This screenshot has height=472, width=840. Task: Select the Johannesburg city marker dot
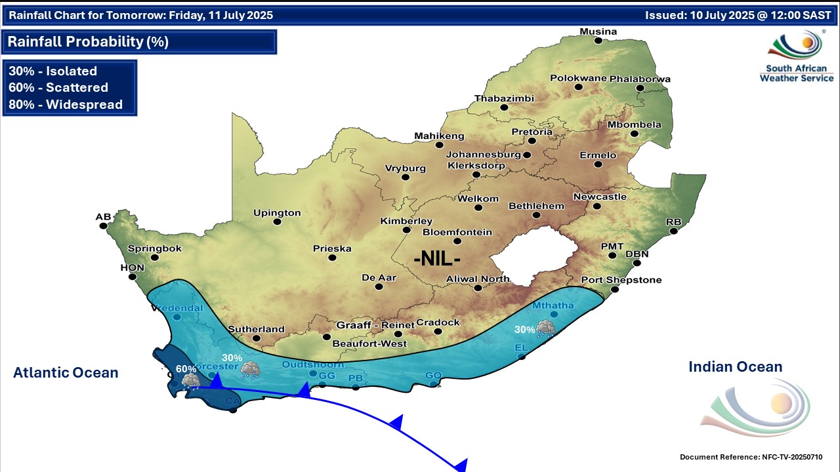pos(526,155)
